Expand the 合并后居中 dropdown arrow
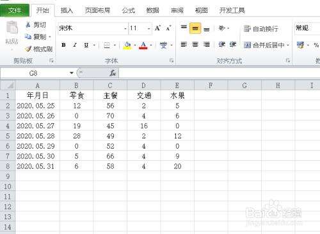The image size is (320, 234). click(x=288, y=45)
